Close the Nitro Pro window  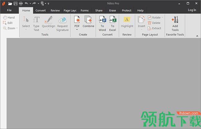point(196,3)
